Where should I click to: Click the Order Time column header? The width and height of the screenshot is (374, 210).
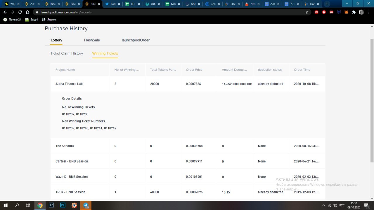tap(302, 70)
